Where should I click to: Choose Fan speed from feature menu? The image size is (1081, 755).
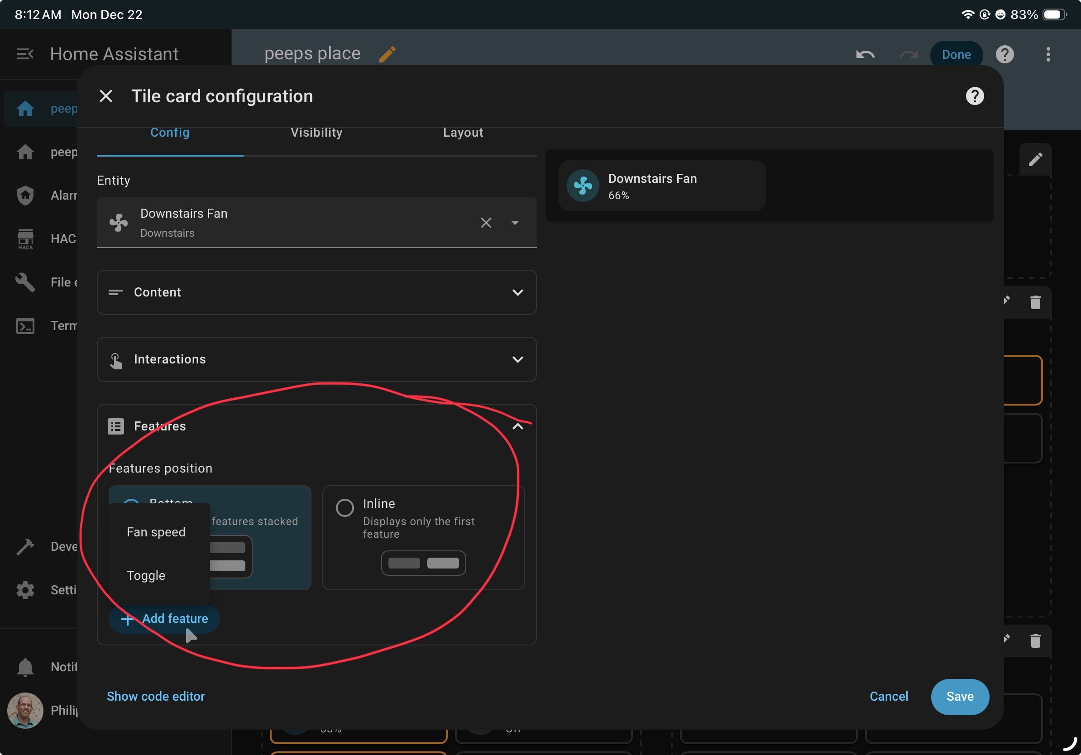pyautogui.click(x=156, y=532)
